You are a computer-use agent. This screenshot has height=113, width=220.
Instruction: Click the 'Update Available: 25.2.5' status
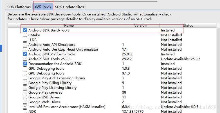[x=181, y=59]
